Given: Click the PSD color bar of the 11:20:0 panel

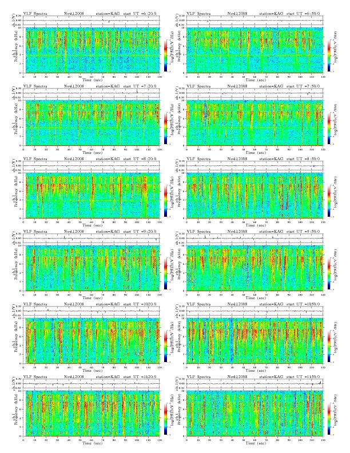Looking at the screenshot, I should coord(165,419).
